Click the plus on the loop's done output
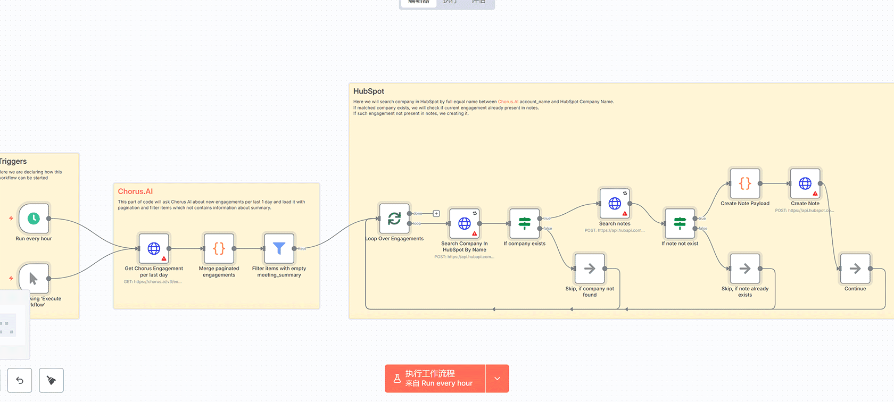 436,214
